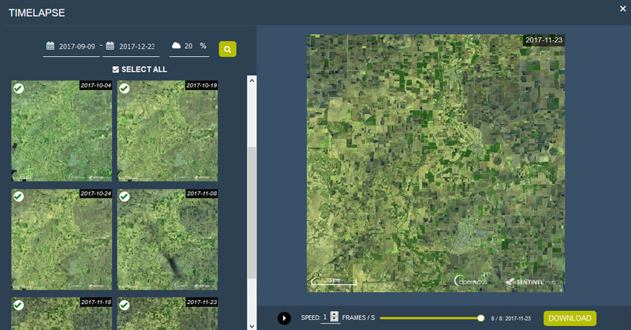Play the timelapse animation

click(284, 318)
